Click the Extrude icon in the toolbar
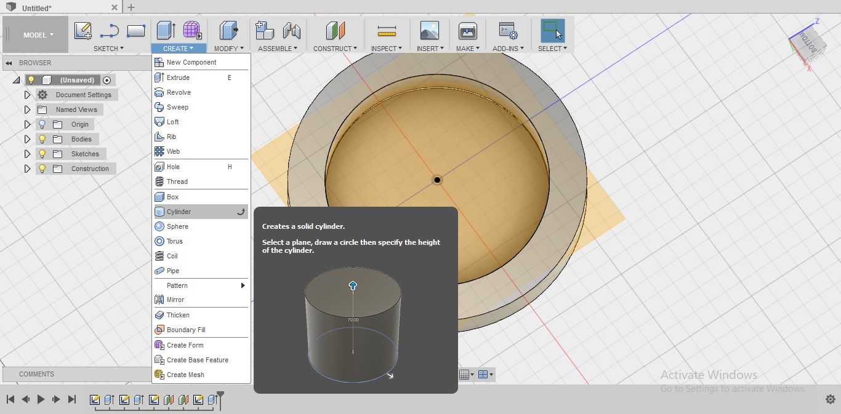The image size is (841, 414). [x=166, y=30]
